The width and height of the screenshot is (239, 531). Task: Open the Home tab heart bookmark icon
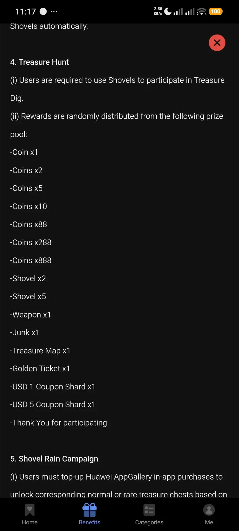[x=30, y=510]
